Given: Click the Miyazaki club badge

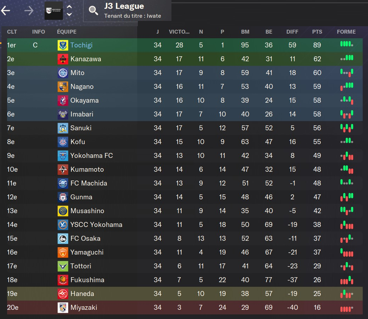Looking at the screenshot, I should click(63, 308).
